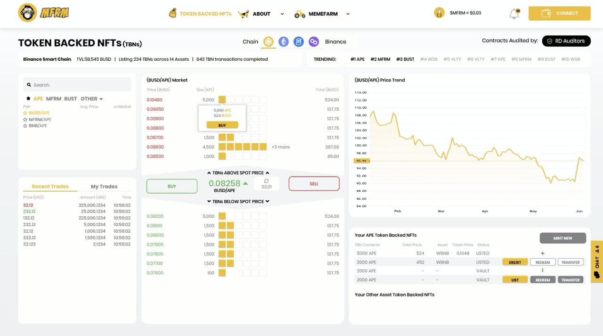Click the MFRM monkey logo
Image resolution: width=603 pixels, height=336 pixels.
(x=28, y=13)
